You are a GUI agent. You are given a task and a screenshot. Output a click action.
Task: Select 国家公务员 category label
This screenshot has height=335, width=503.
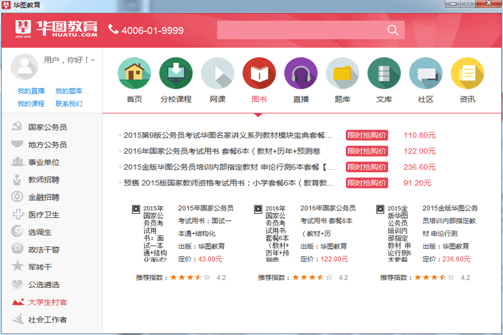pos(48,127)
